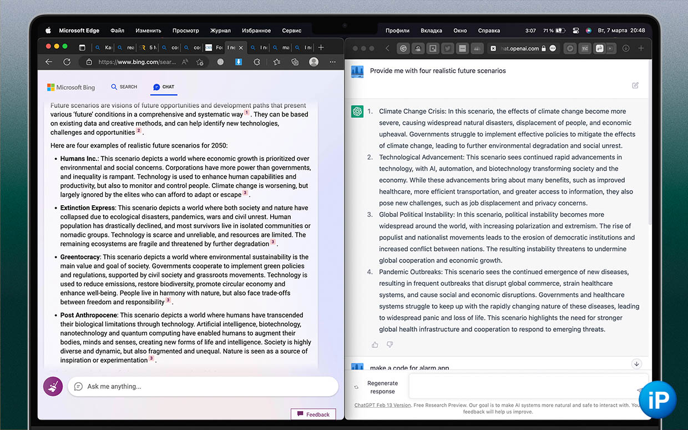The width and height of the screenshot is (688, 430).
Task: Open Safari downloads with the arrow icon
Action: click(x=626, y=48)
